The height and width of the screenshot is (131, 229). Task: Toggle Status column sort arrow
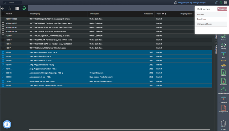coord(166,14)
